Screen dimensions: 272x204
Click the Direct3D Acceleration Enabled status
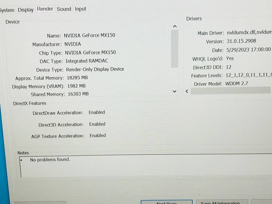pos(97,124)
